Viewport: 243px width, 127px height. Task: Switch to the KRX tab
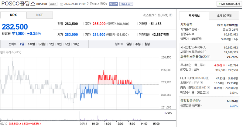13,15
